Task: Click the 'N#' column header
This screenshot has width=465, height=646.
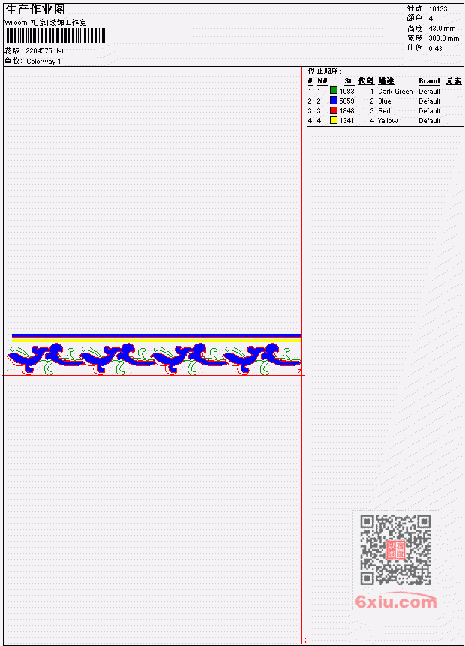Action: tap(322, 81)
